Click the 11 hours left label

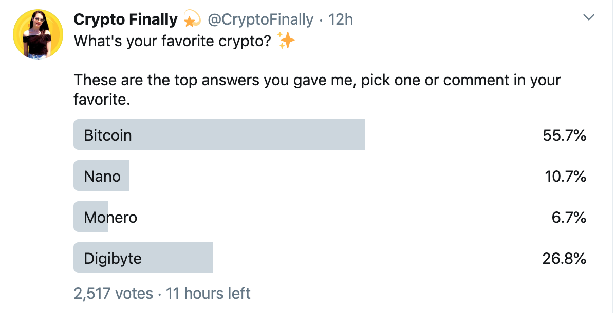click(208, 294)
